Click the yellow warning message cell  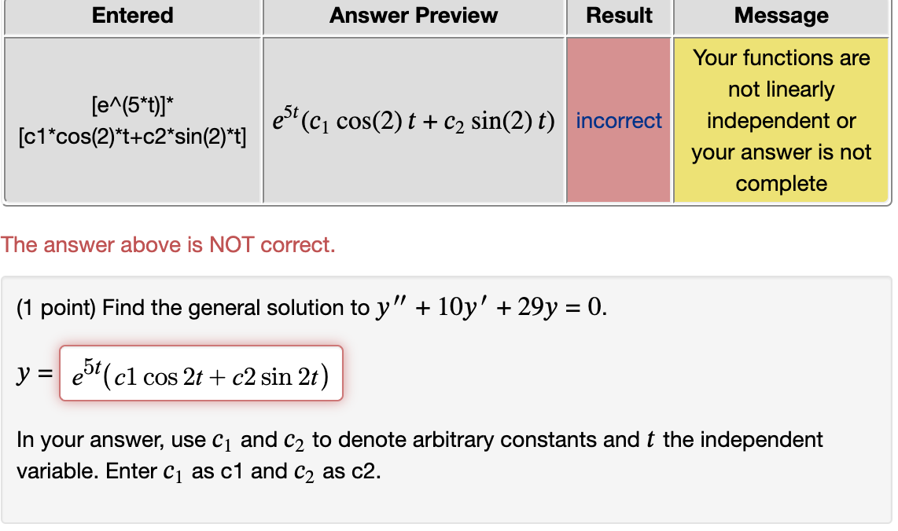[x=781, y=121]
